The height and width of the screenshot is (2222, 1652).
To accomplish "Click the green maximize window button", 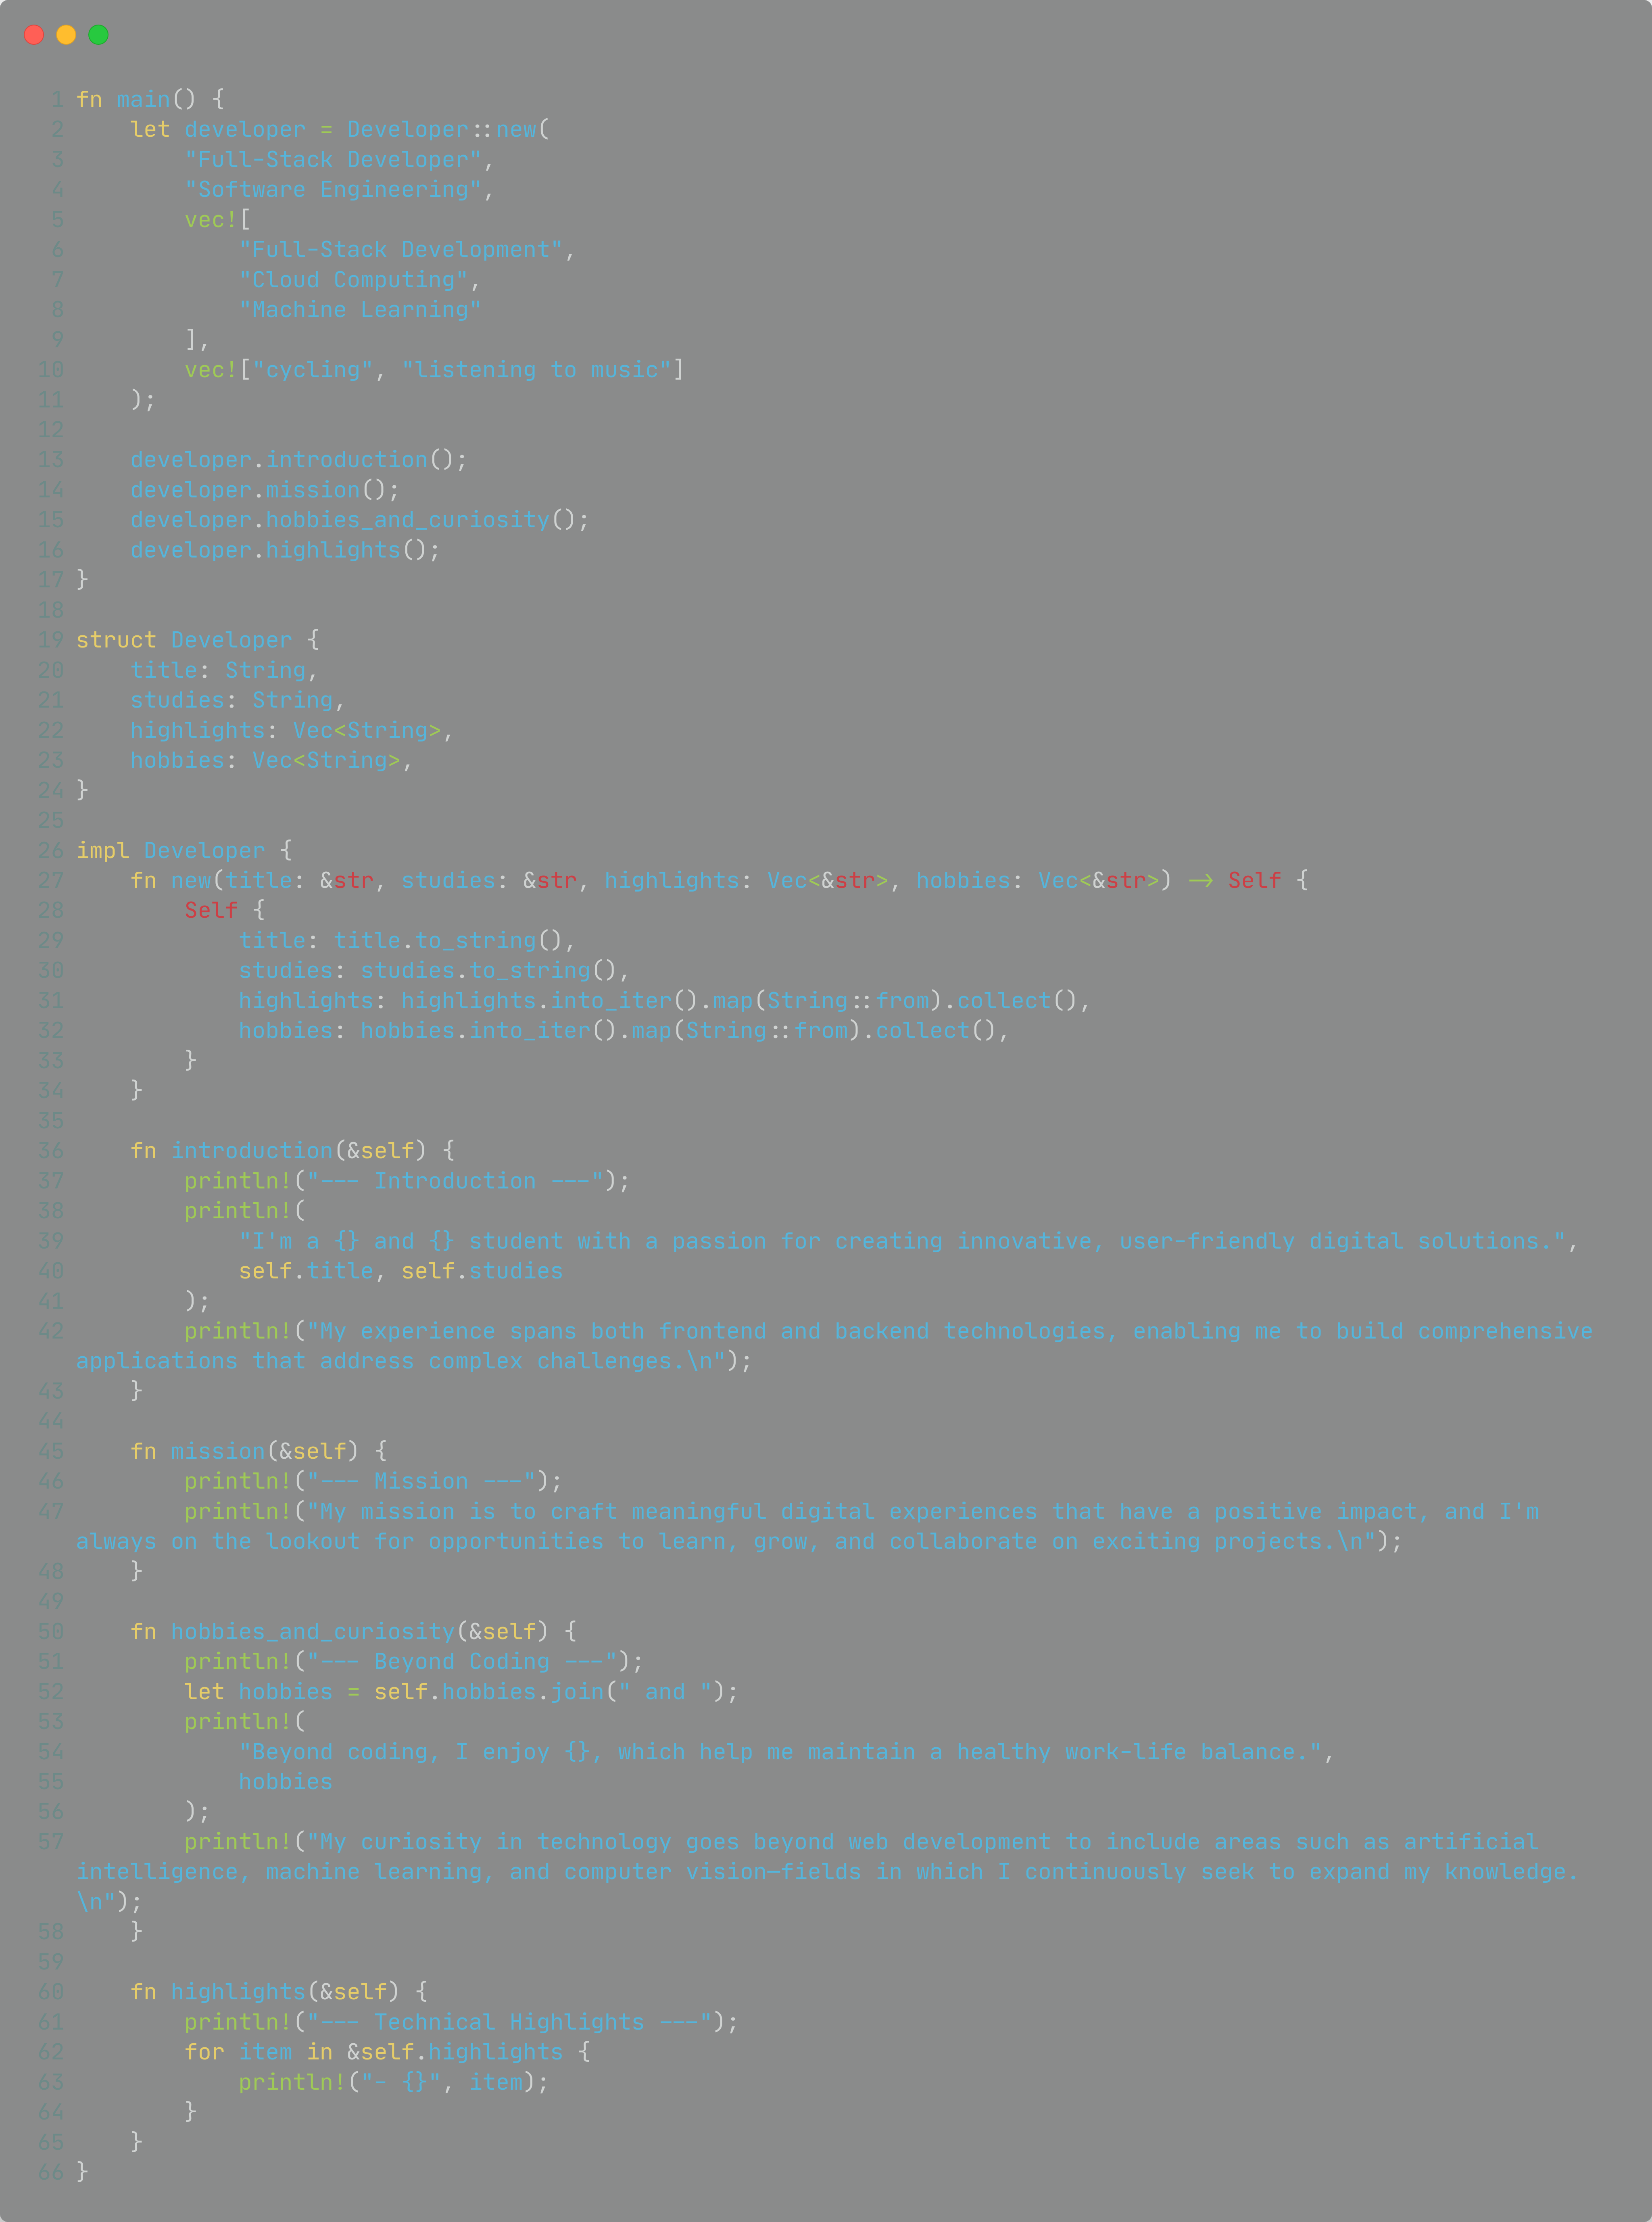I will point(98,35).
